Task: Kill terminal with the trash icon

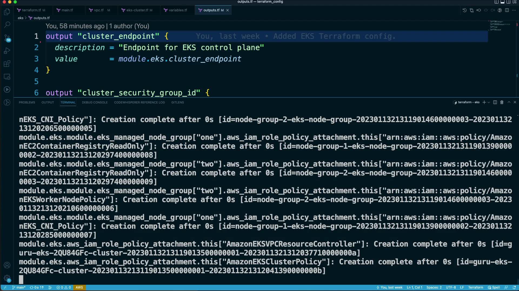Action: [x=502, y=102]
